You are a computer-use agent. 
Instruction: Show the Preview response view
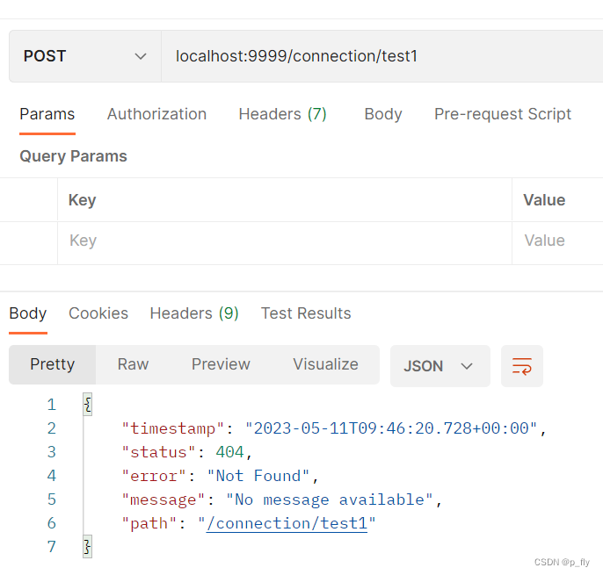(221, 364)
